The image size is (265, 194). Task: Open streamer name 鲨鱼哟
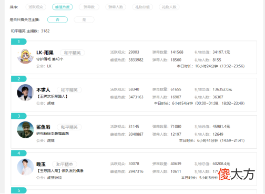coord(43,127)
